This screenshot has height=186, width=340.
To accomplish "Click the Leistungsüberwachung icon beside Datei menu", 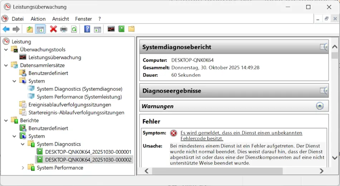I will point(5,19).
